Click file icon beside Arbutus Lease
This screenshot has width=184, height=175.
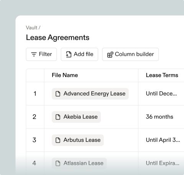[x=58, y=140]
